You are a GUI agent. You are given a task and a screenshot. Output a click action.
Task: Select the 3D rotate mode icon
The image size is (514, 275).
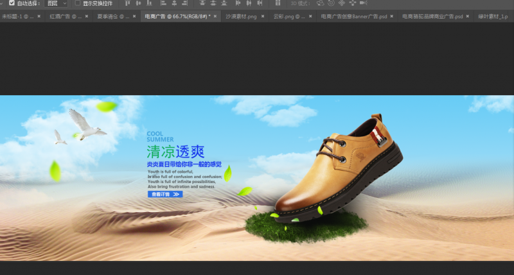[320, 3]
